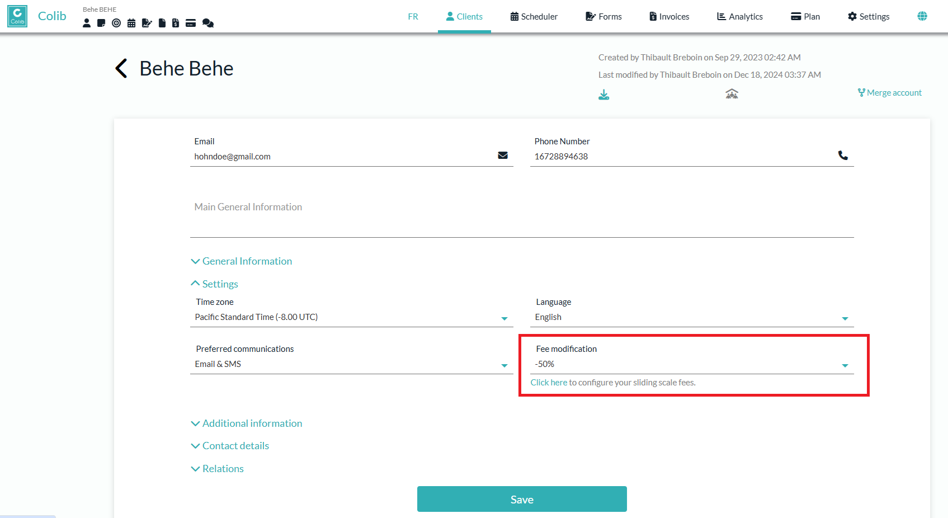This screenshot has width=948, height=518.
Task: Open the Time zone dropdown
Action: tap(352, 317)
